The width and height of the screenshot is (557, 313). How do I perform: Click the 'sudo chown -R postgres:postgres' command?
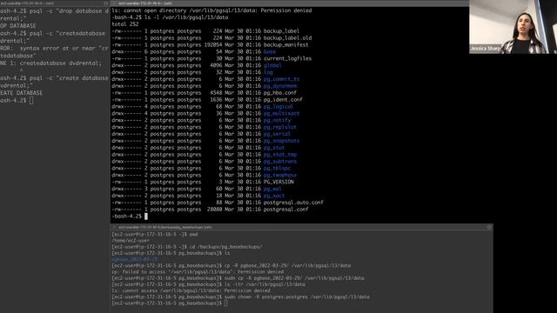pos(297,296)
